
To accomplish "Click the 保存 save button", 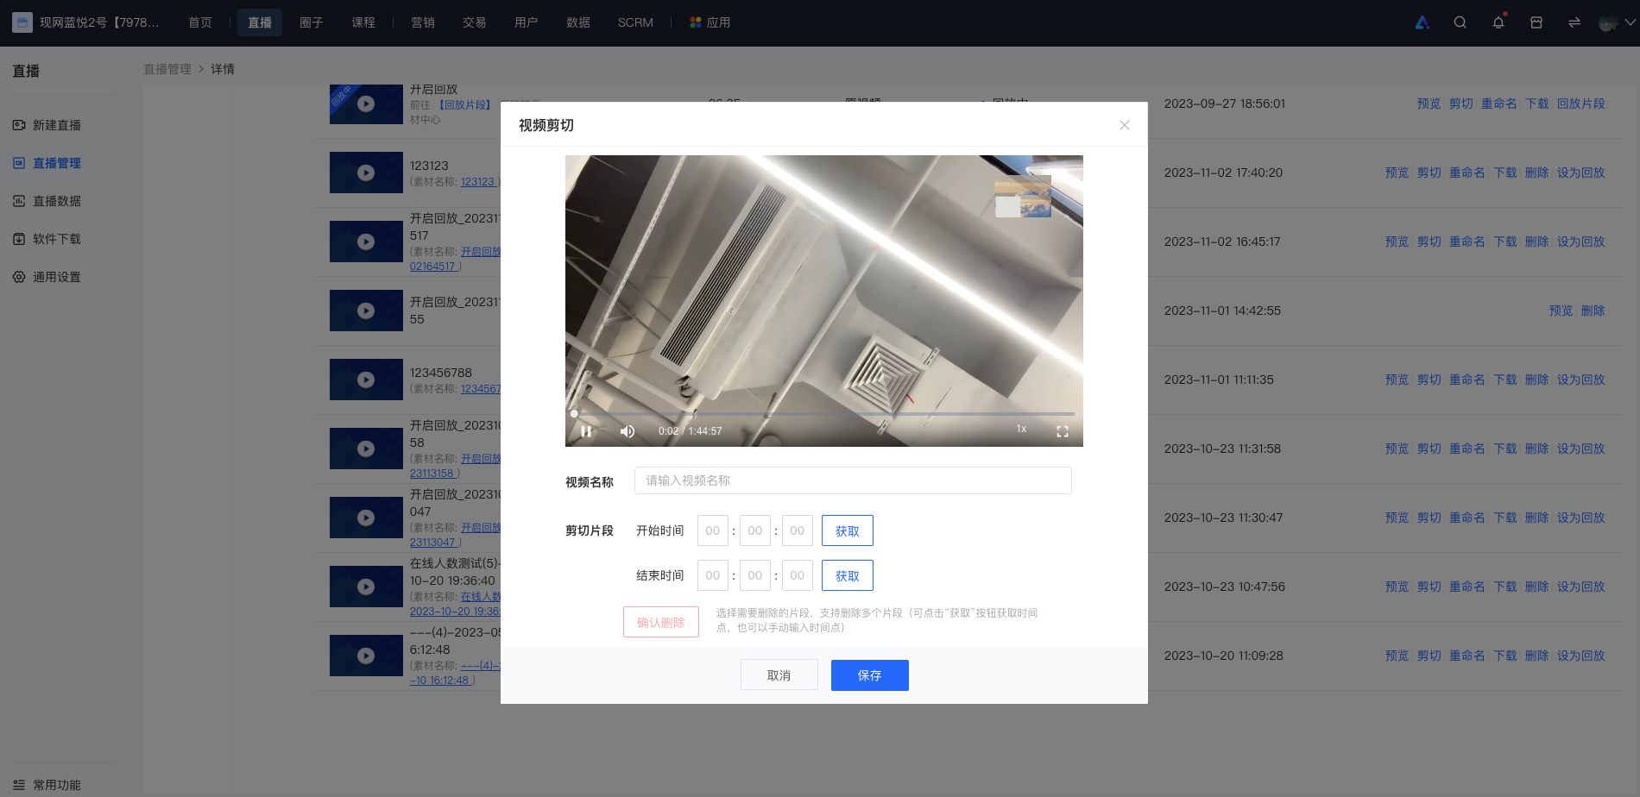I will 870,675.
